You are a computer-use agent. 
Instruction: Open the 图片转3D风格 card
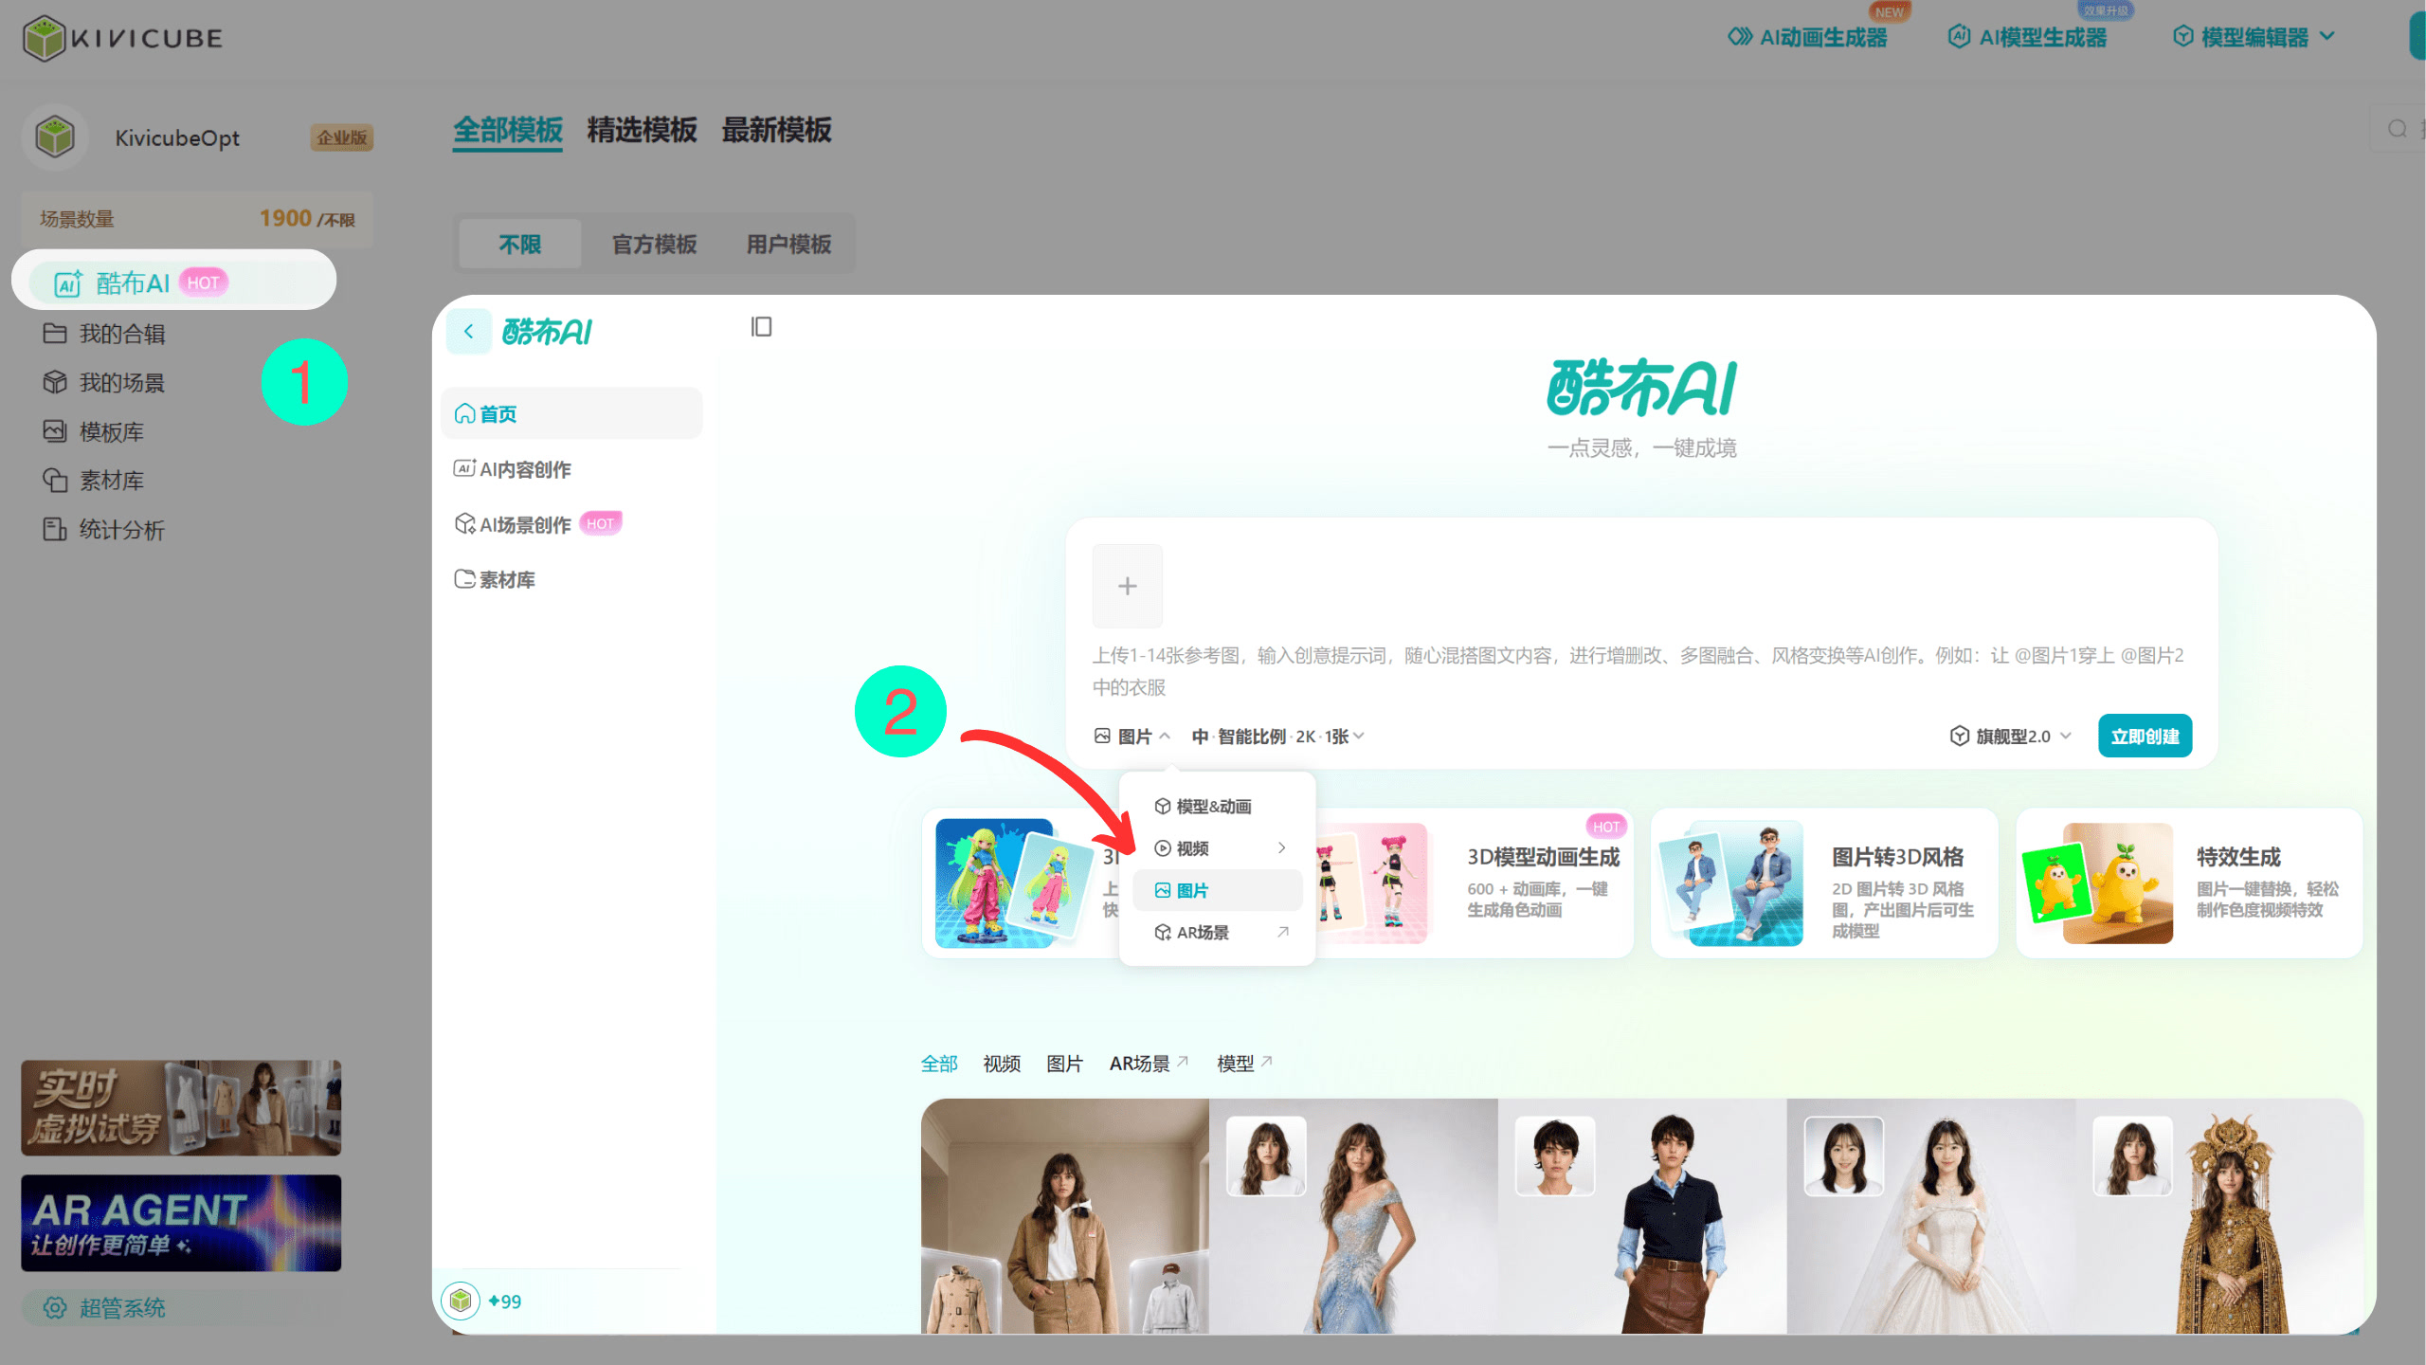1824,883
